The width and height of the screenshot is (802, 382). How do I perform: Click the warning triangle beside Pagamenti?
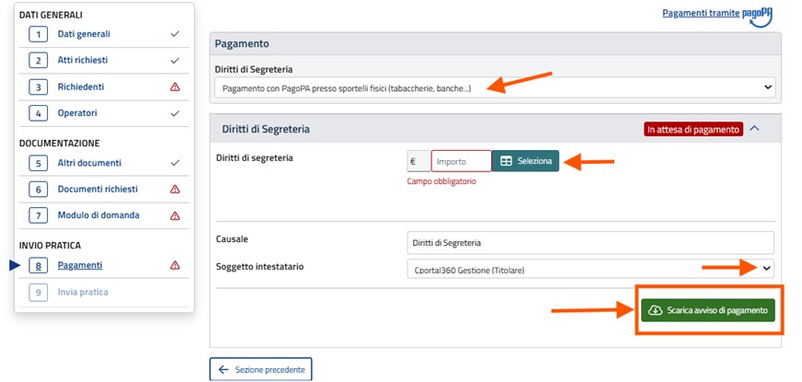[x=175, y=265]
